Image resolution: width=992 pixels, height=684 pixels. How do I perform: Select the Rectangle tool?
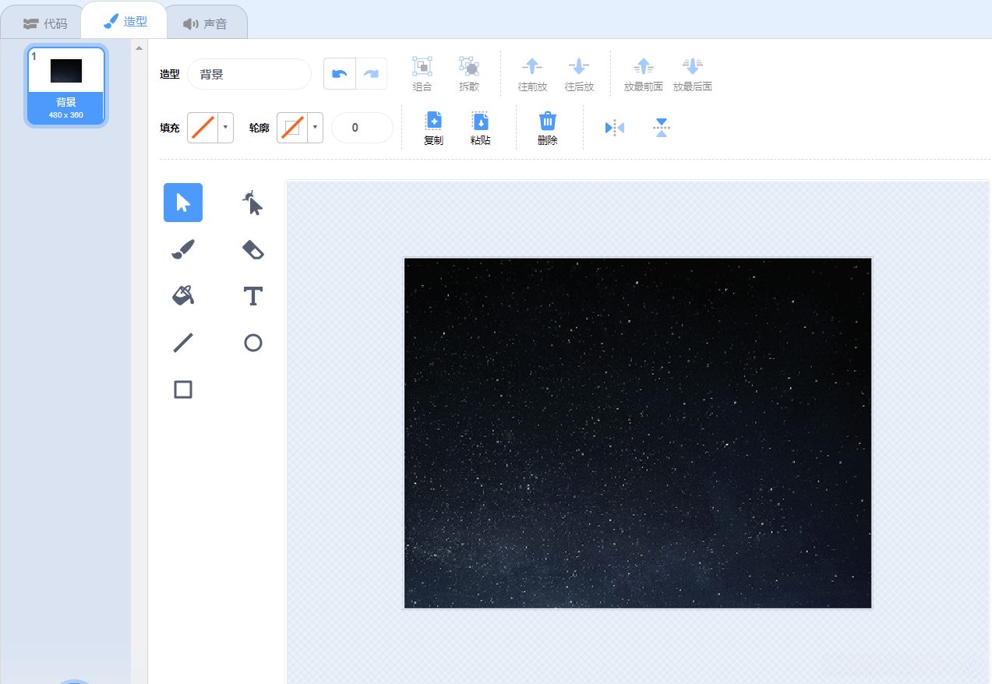183,390
